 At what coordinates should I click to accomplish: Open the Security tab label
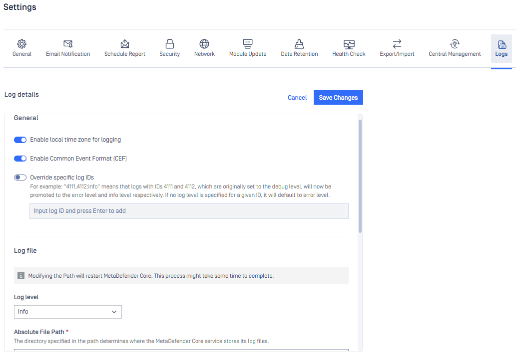170,54
